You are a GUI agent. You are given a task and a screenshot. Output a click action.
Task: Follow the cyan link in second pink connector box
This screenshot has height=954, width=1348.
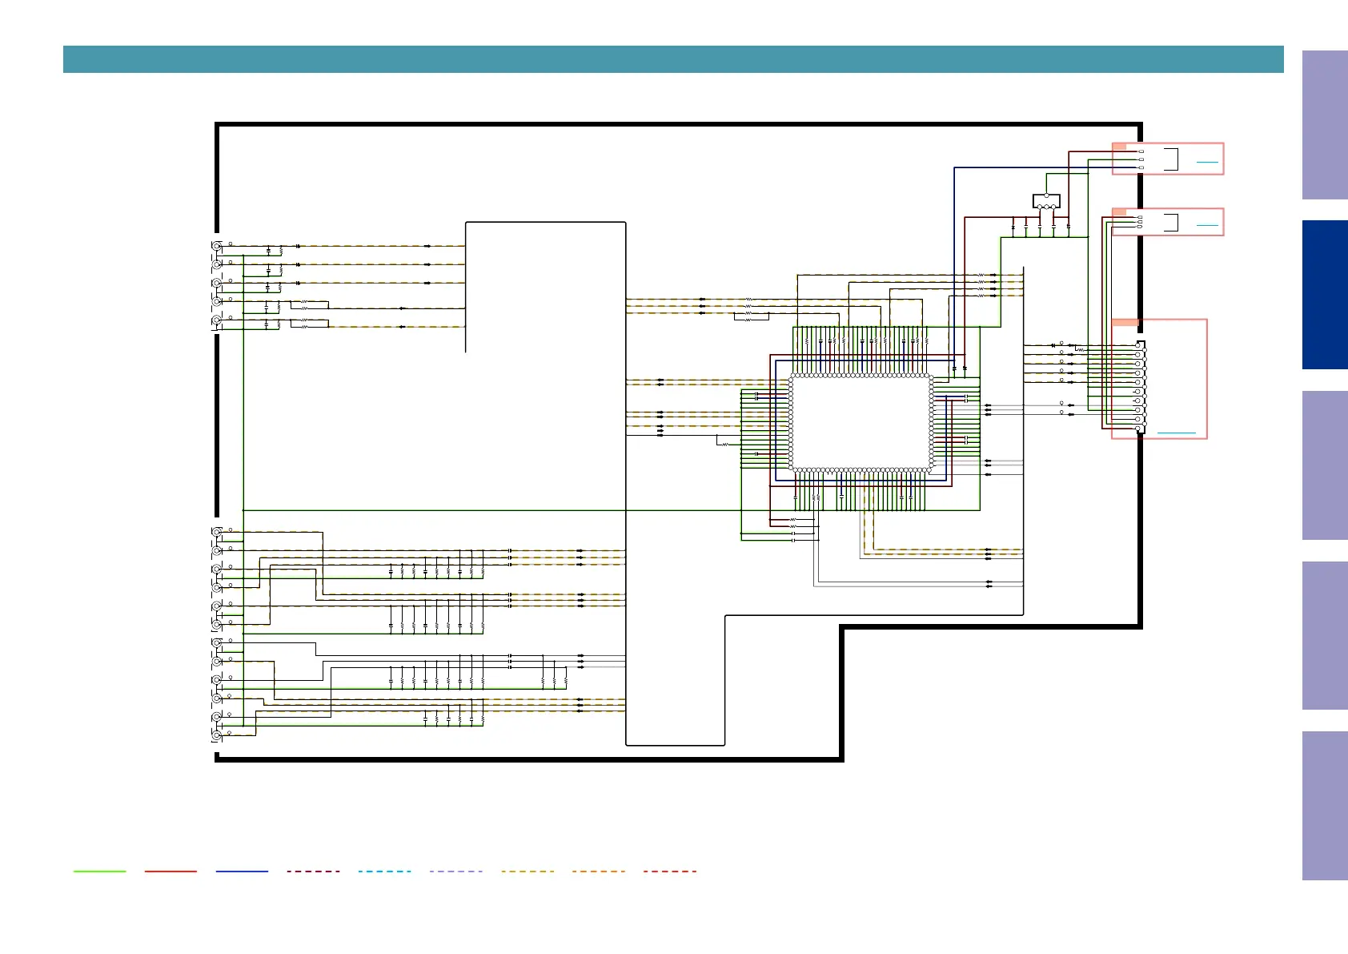[1206, 225]
